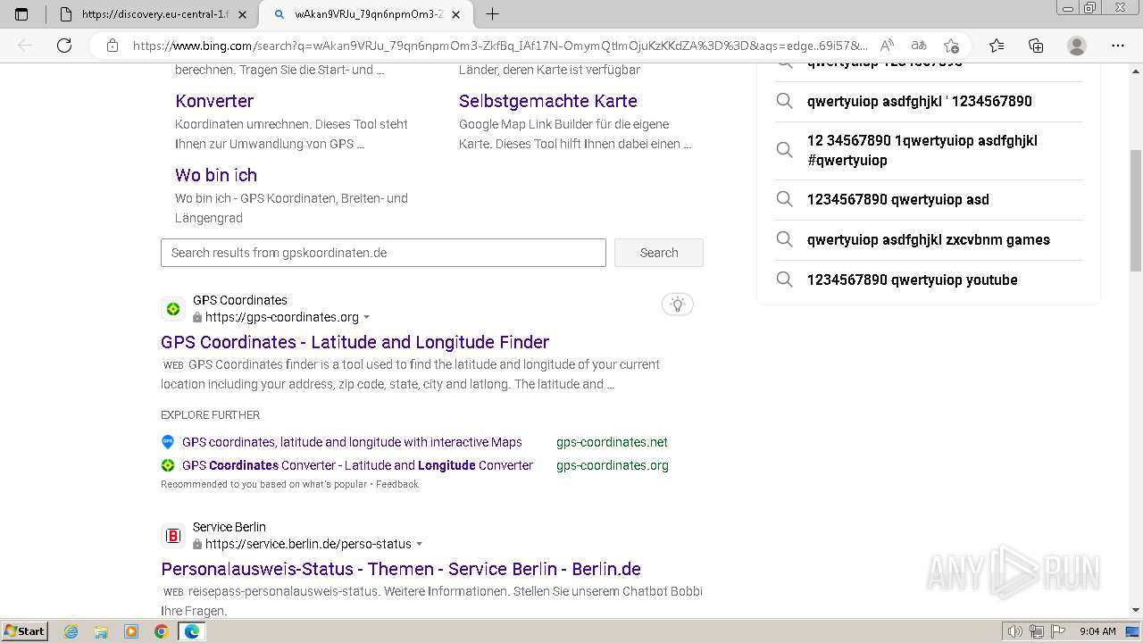Open GPS Coordinates Latitude and Longitude Finder
The width and height of the screenshot is (1143, 643).
[355, 342]
